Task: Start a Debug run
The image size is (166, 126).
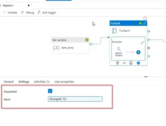Action: [x=28, y=13]
